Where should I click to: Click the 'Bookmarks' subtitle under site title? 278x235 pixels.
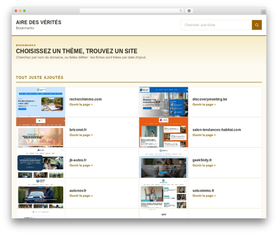pyautogui.click(x=25, y=28)
